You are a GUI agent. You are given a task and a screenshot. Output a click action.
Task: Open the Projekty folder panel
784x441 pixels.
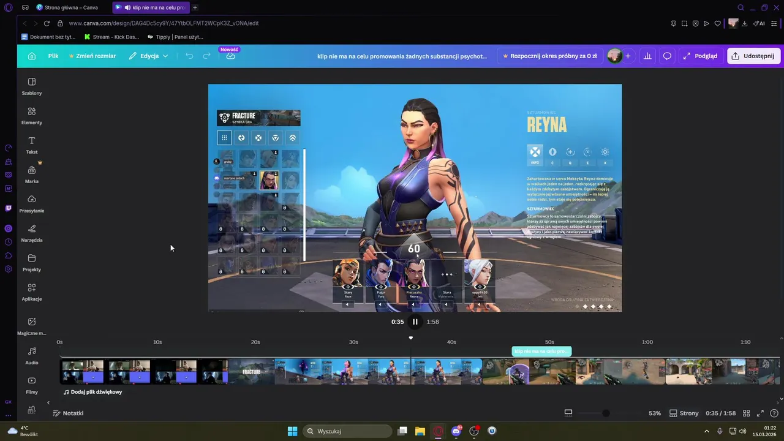tap(32, 263)
